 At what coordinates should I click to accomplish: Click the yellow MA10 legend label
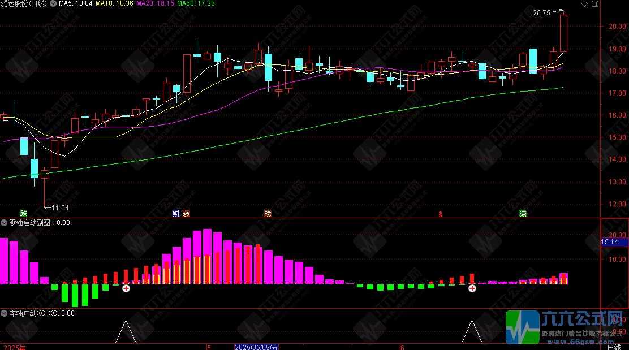pyautogui.click(x=114, y=4)
